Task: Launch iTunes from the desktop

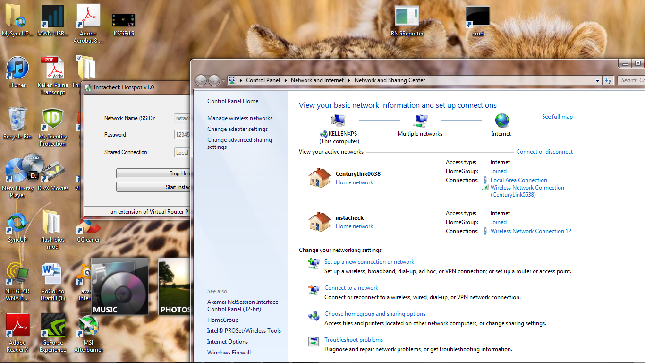Action: [17, 72]
